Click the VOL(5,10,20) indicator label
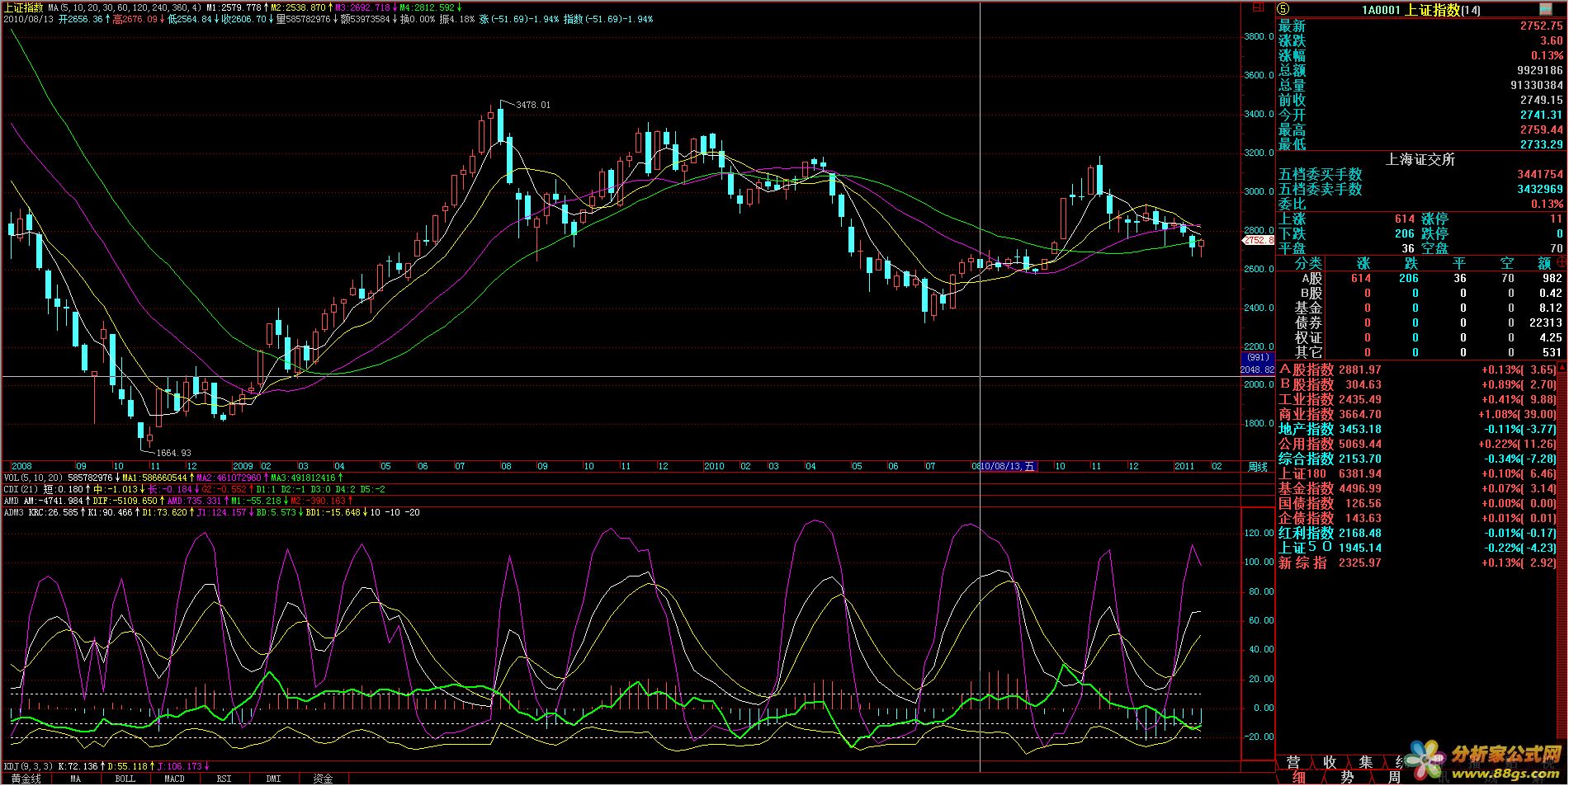 [x=33, y=478]
